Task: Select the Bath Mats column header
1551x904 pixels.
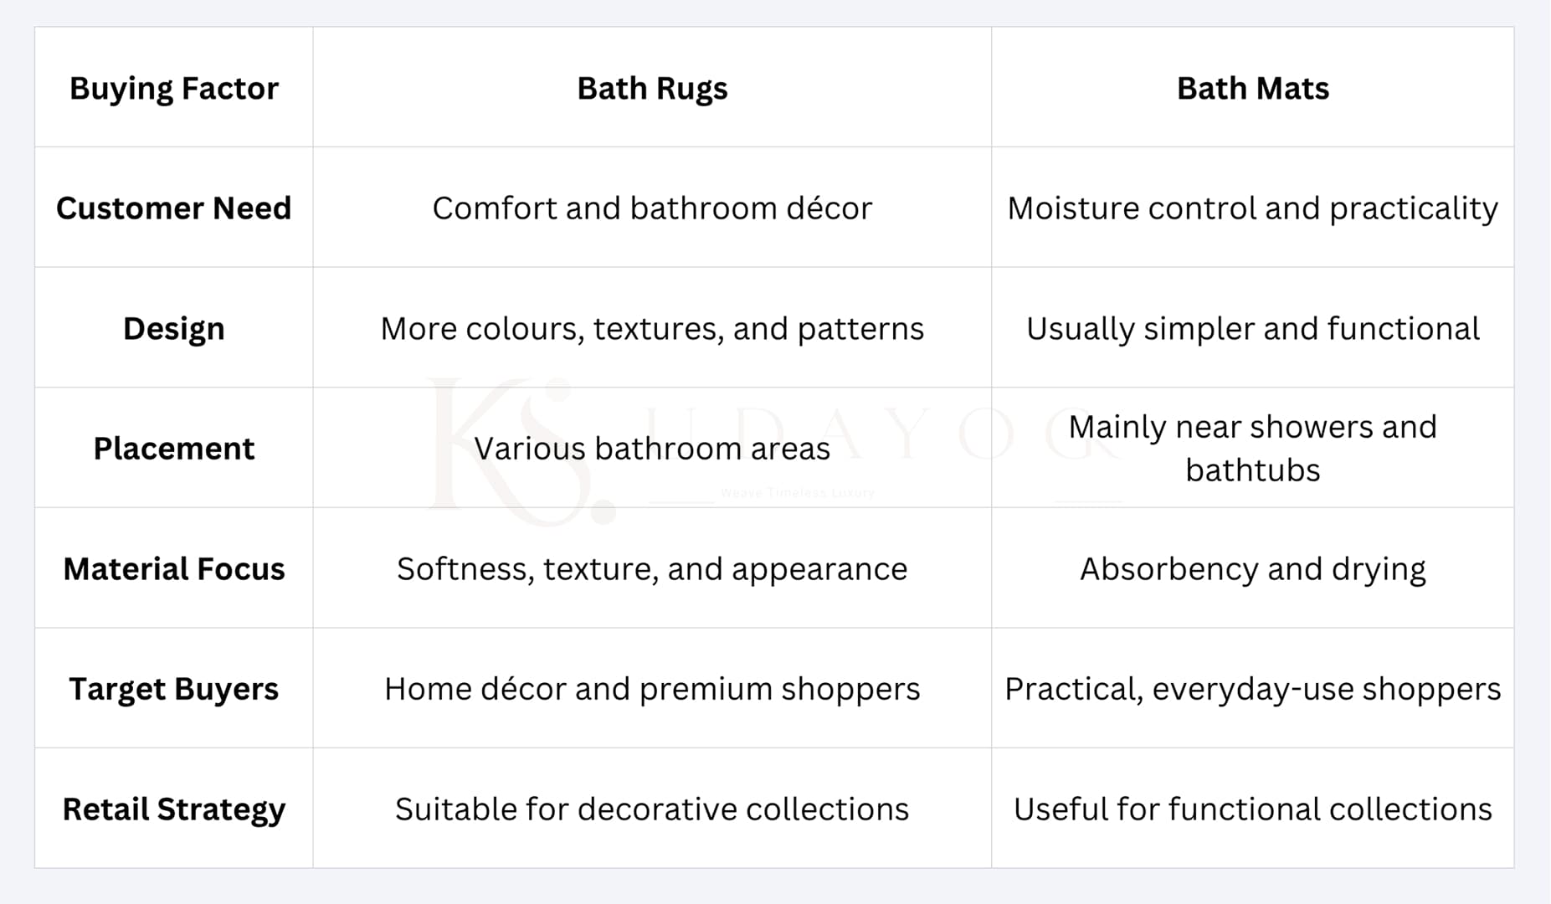Action: [1253, 88]
